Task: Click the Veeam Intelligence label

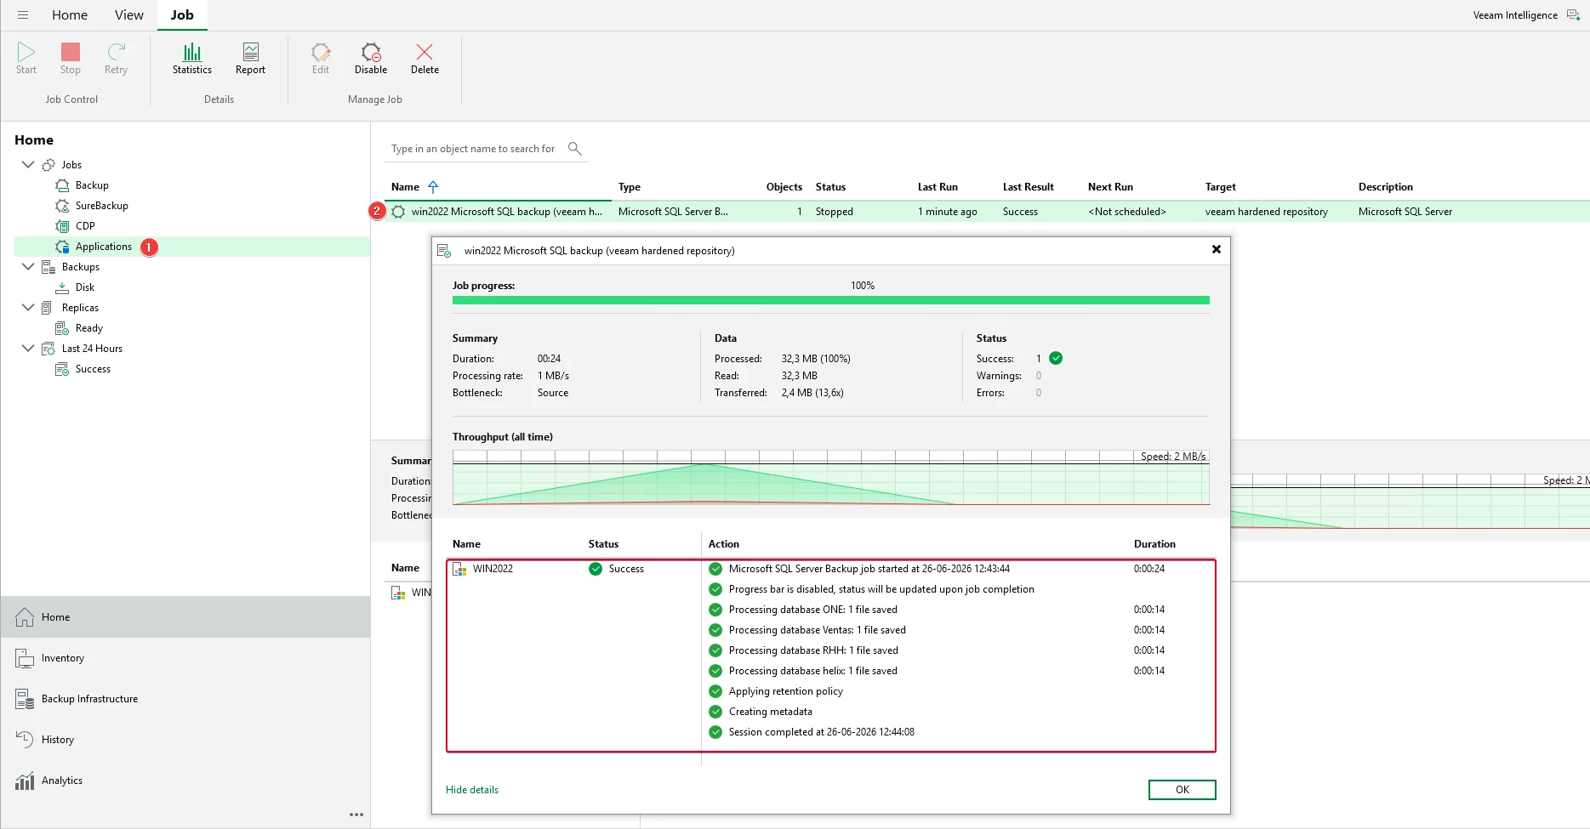Action: pyautogui.click(x=1515, y=15)
